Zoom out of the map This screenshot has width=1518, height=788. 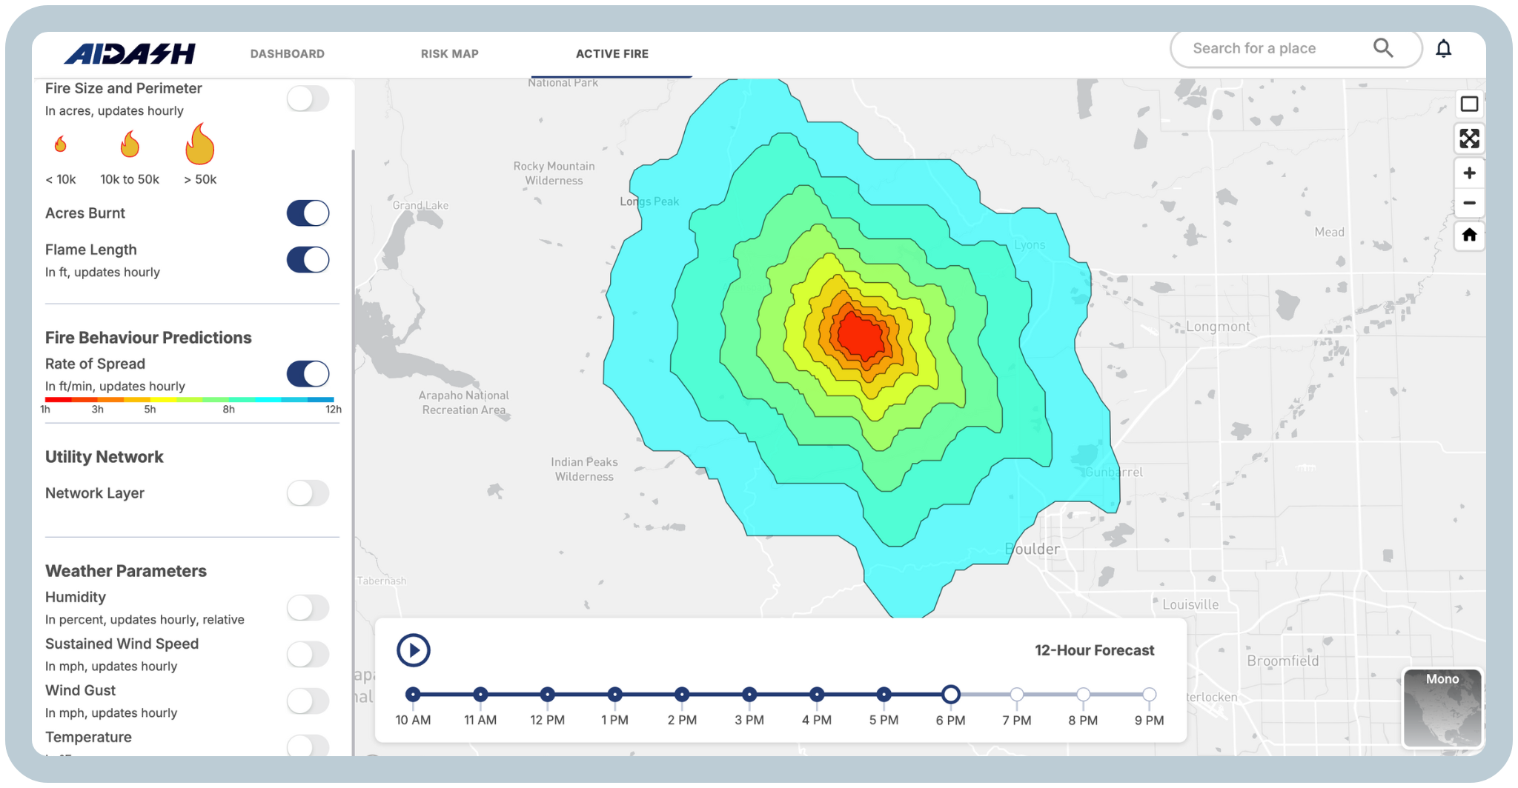1469,203
